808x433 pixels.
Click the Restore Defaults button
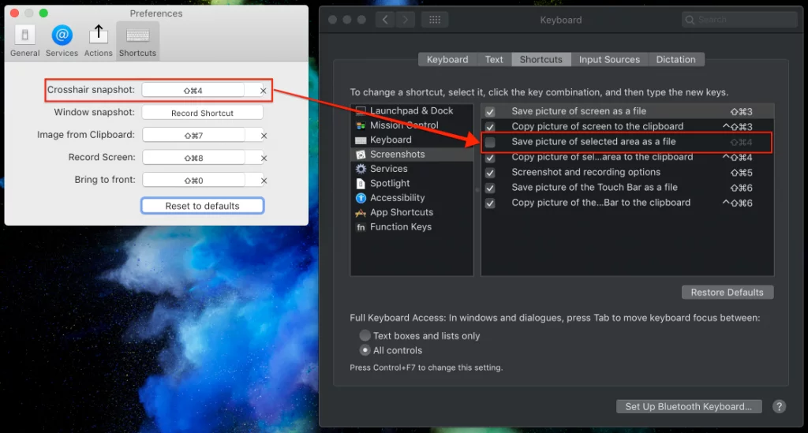[727, 292]
